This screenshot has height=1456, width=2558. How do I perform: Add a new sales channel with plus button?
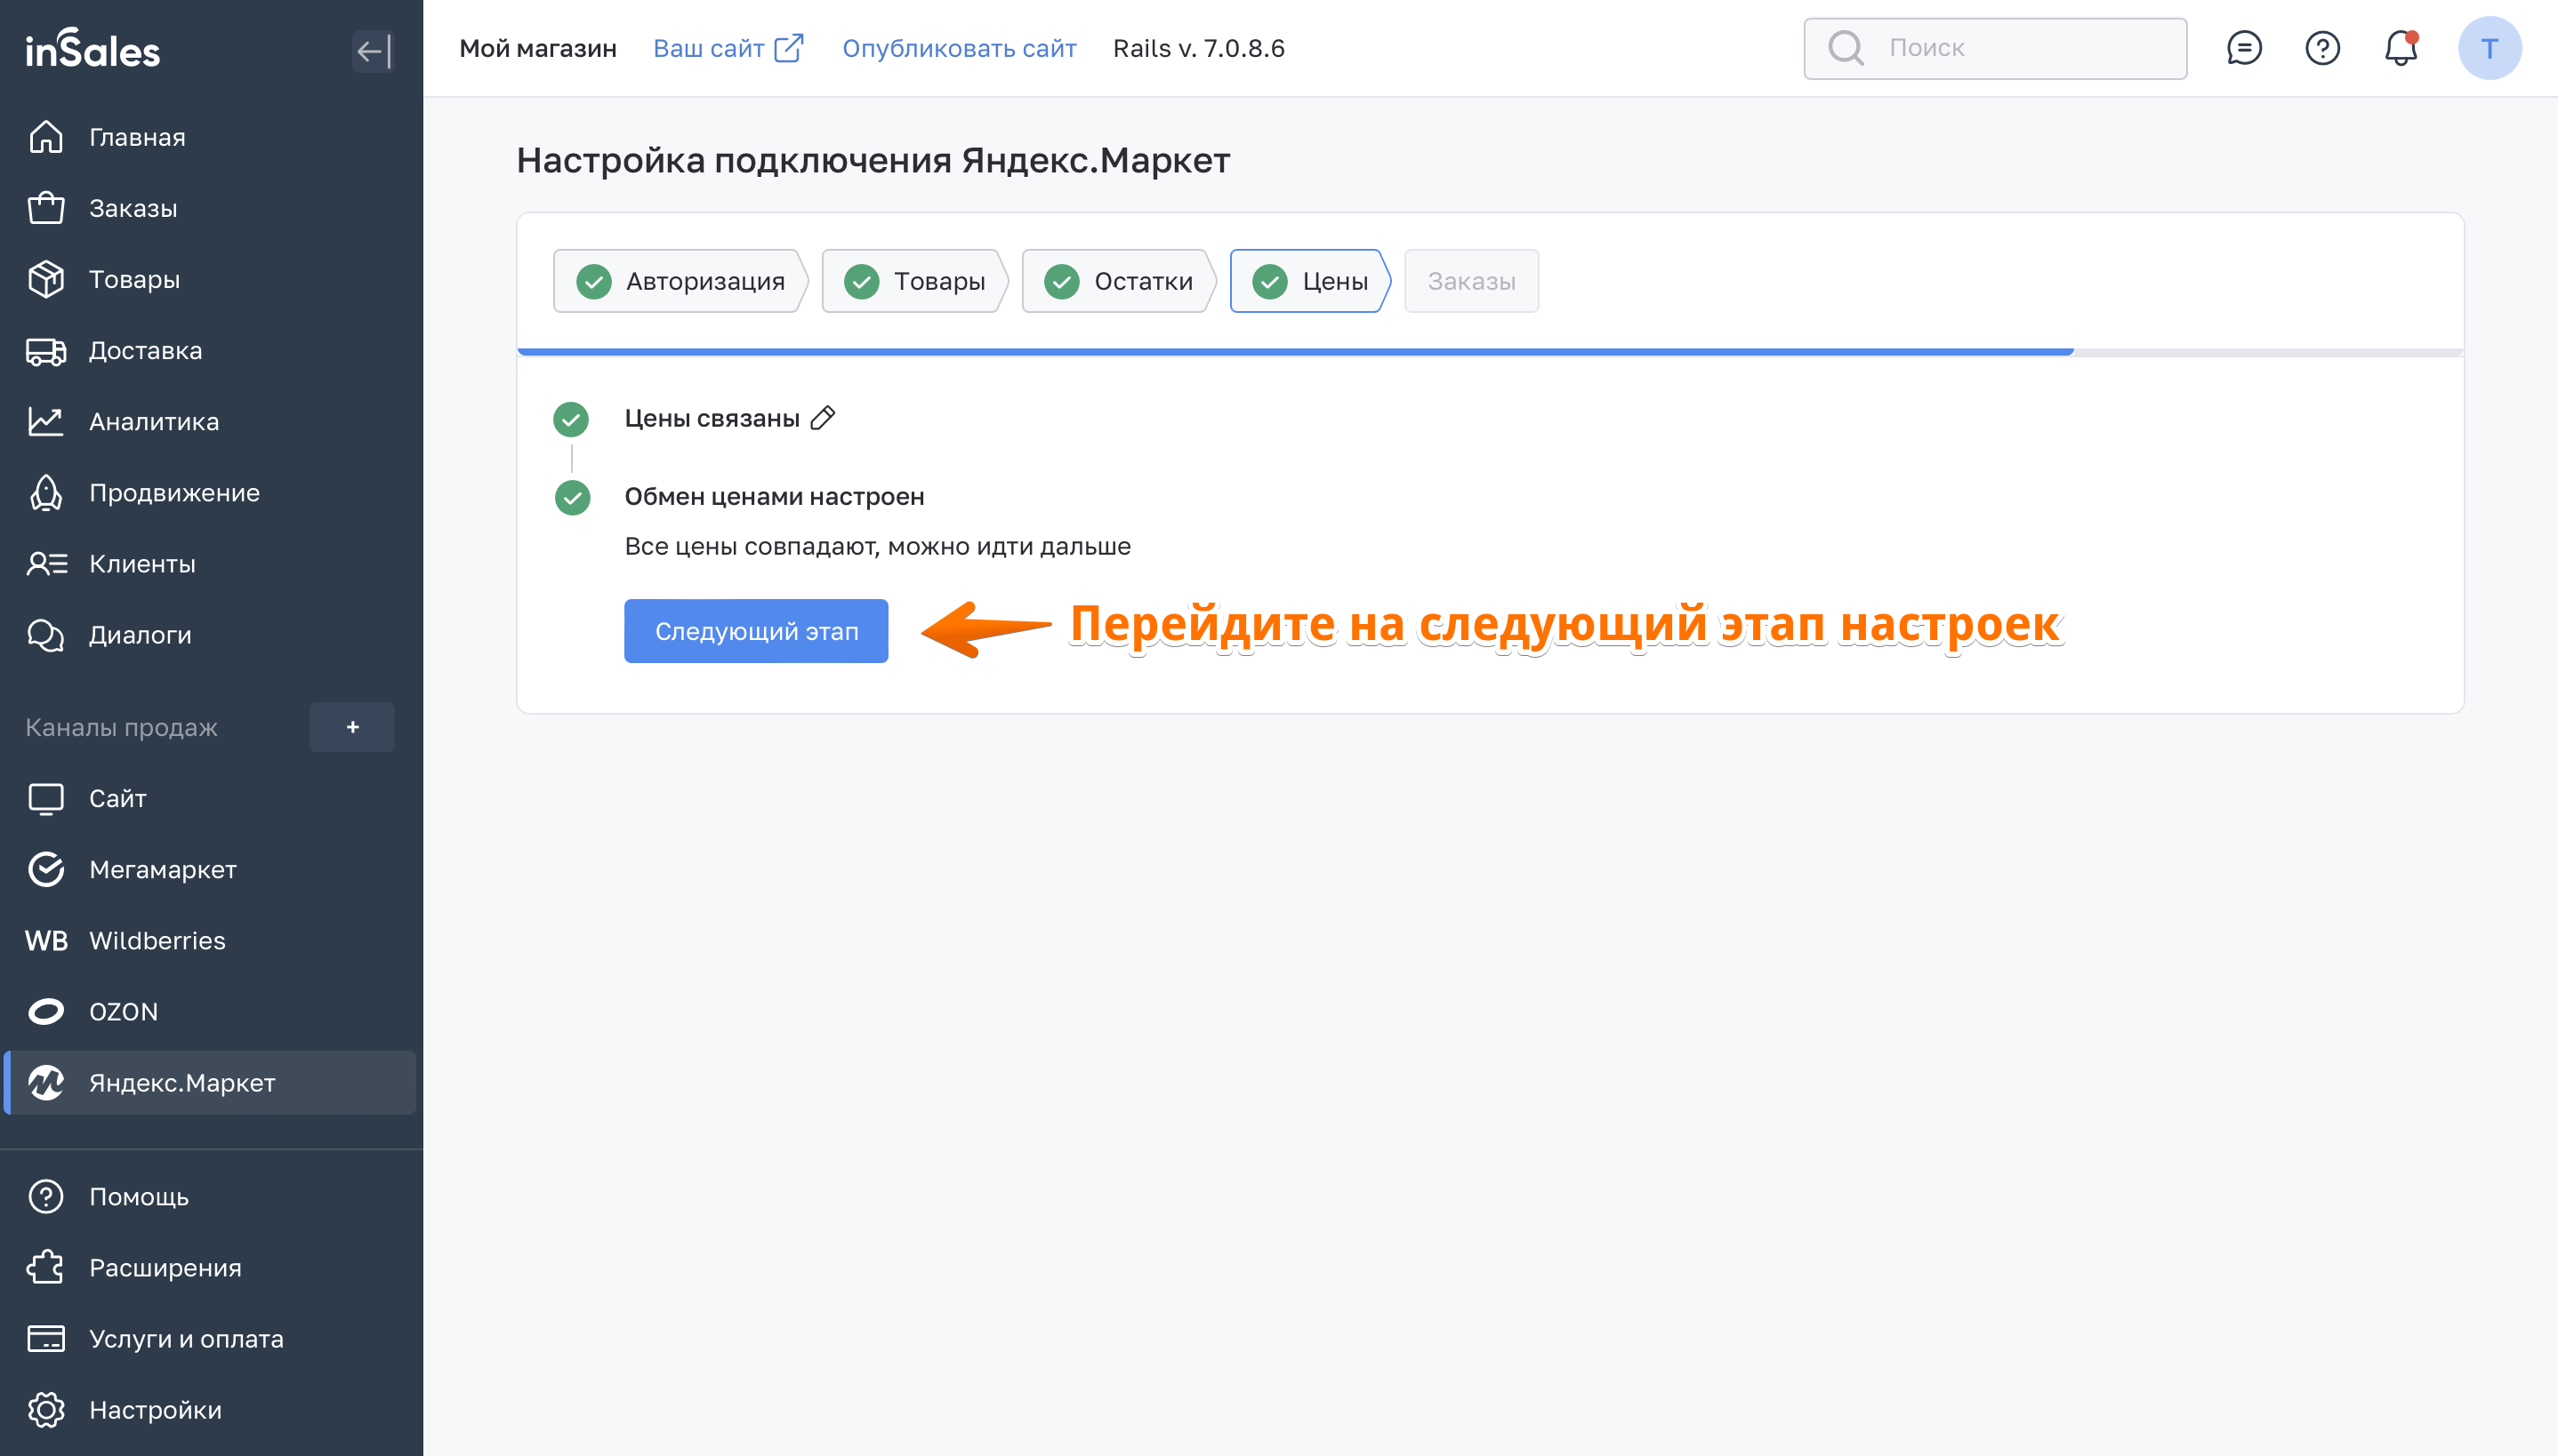pos(352,727)
